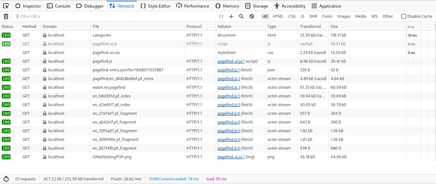The image size is (436, 184).
Task: Open the request blocking icon
Action: [x=252, y=16]
